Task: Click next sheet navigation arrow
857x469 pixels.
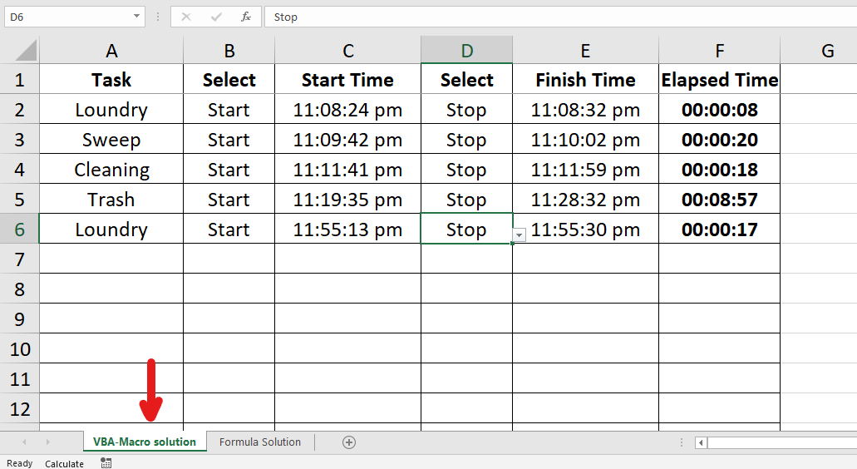Action: click(x=47, y=442)
